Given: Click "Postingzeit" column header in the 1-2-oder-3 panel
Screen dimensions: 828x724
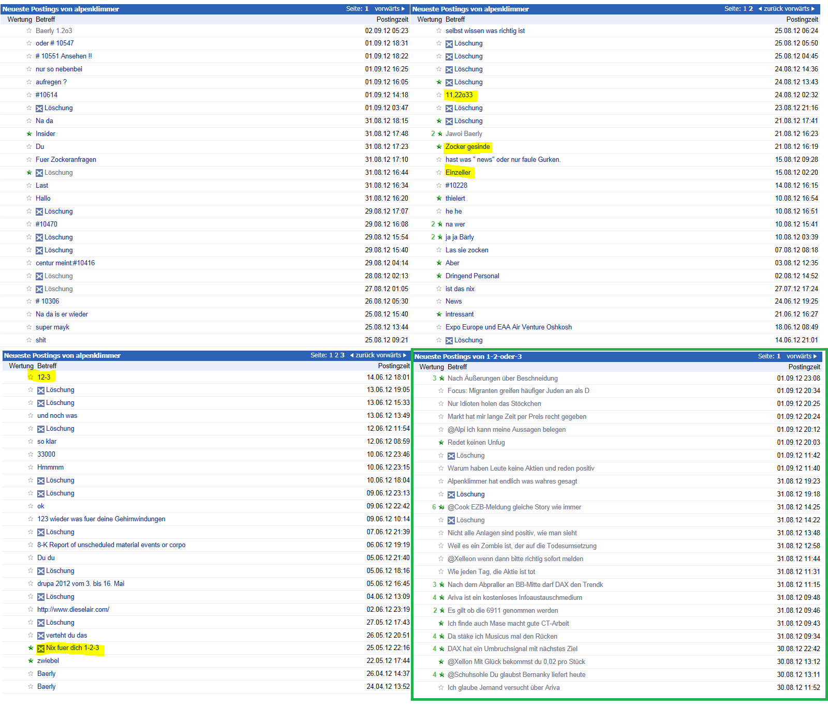Looking at the screenshot, I should click(x=804, y=367).
